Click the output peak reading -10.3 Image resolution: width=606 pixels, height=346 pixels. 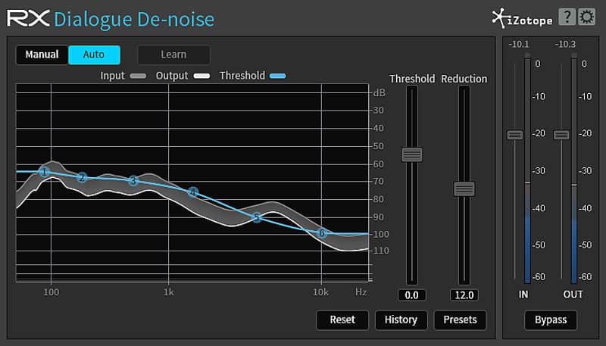tap(565, 45)
